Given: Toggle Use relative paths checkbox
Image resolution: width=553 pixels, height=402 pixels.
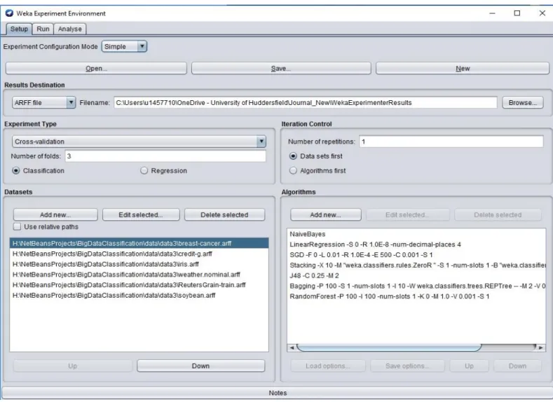Looking at the screenshot, I should (x=17, y=226).
